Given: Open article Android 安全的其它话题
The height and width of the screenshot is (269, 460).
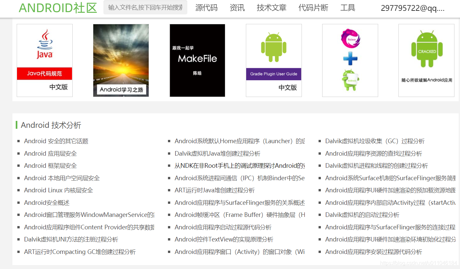Looking at the screenshot, I should pos(56,141).
